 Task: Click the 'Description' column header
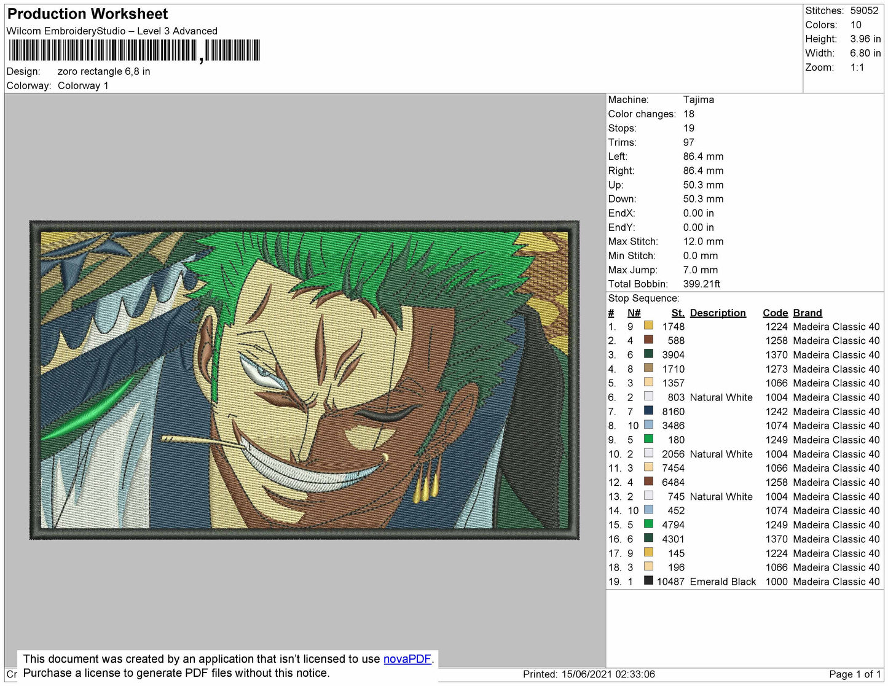point(718,313)
